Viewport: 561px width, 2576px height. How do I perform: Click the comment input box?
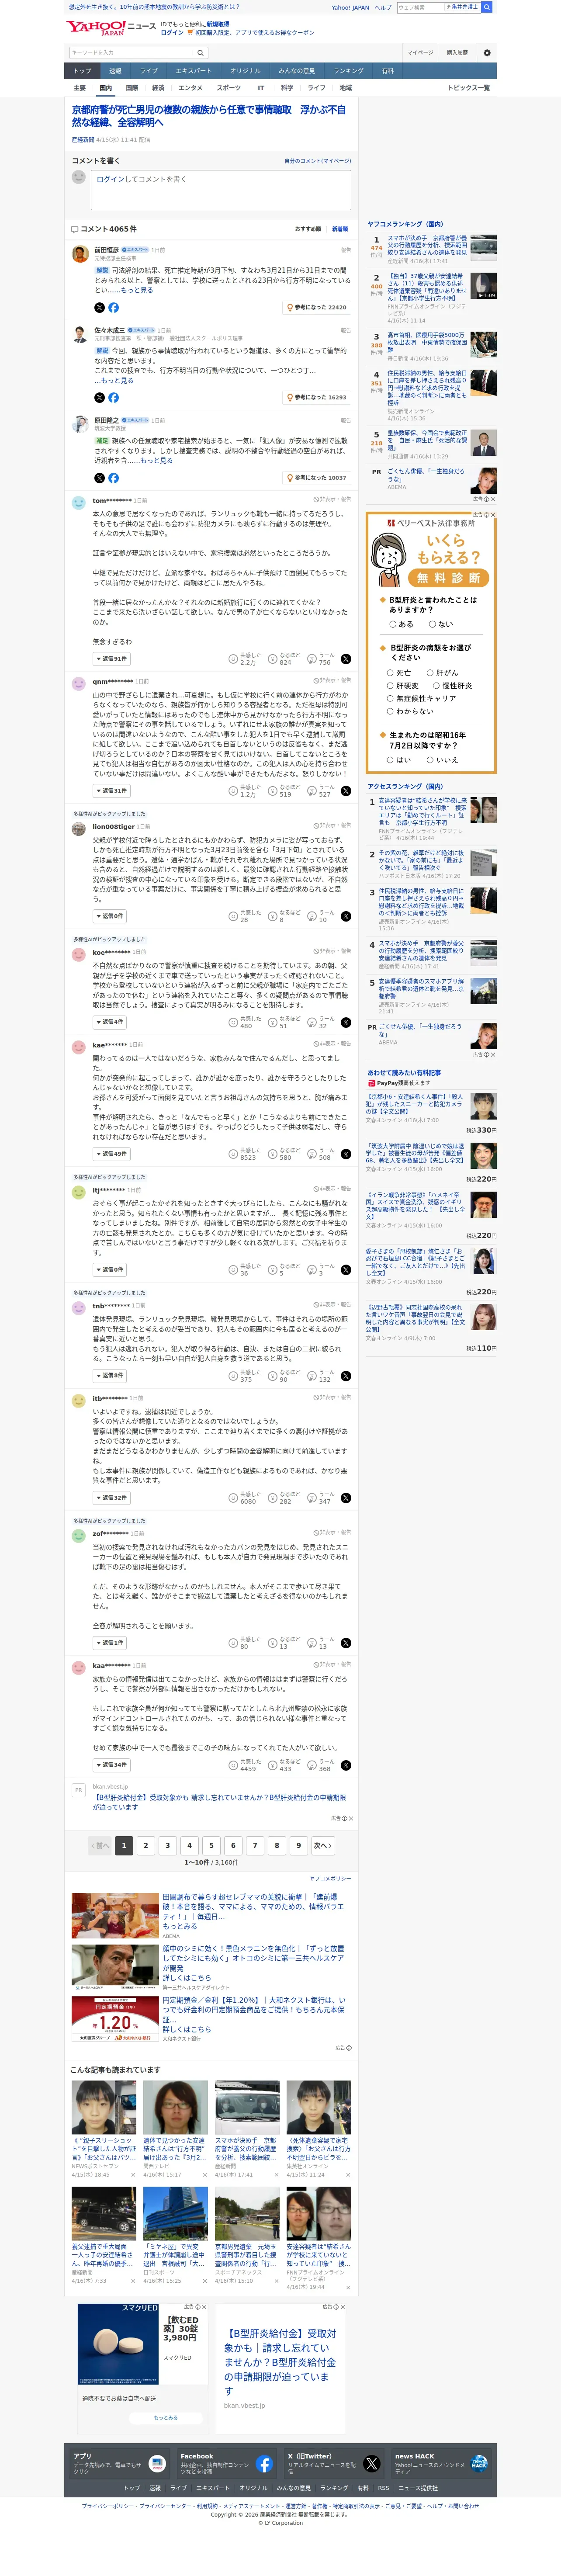[221, 190]
